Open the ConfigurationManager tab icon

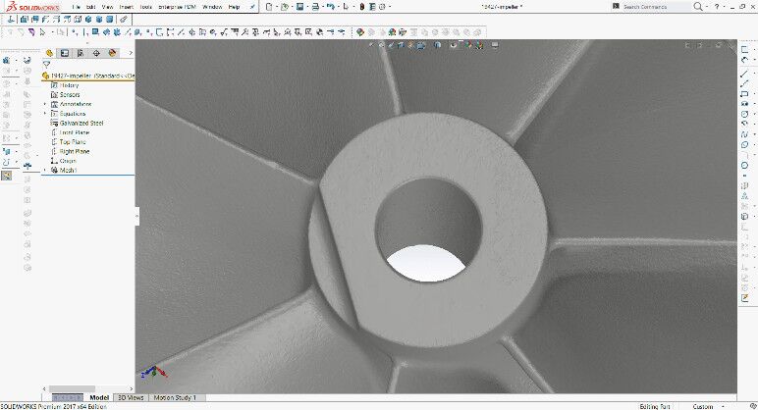point(81,53)
